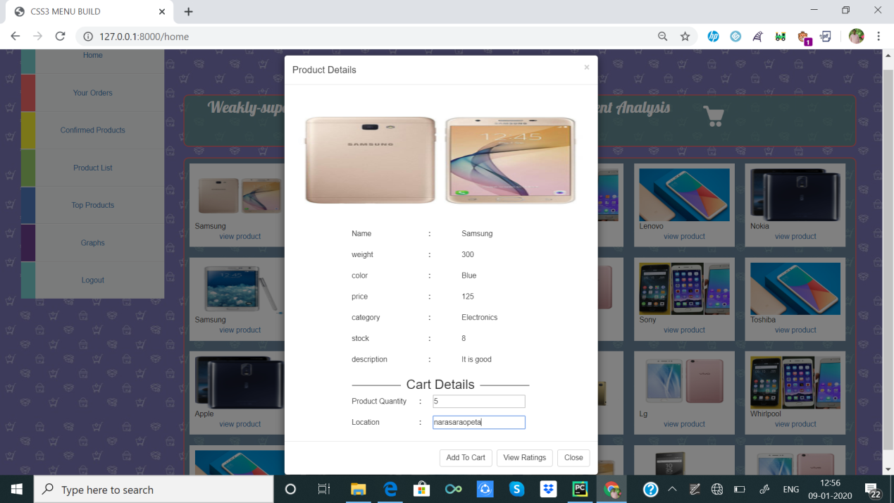This screenshot has width=894, height=503.
Task: Open Graphs from the sidebar menu
Action: coord(92,243)
